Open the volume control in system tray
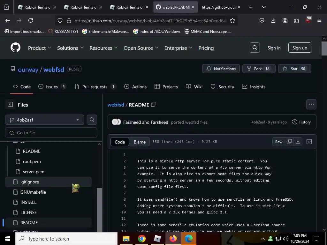This screenshot has height=245, width=327. [x=286, y=239]
